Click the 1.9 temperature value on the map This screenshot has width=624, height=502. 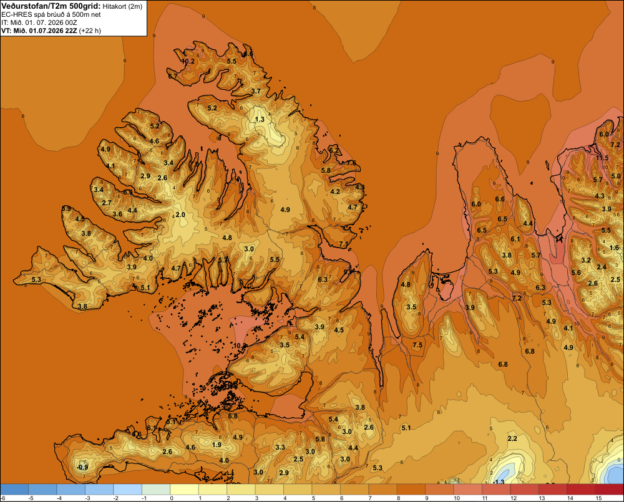tap(217, 445)
